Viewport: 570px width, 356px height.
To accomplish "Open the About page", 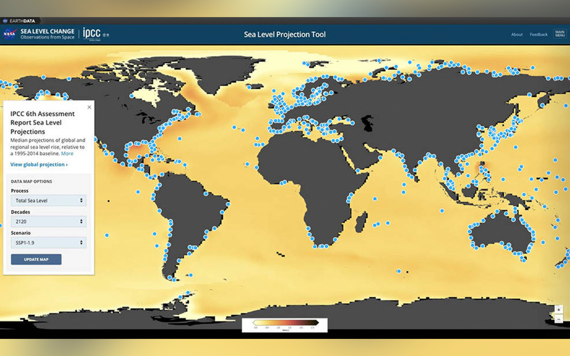I will pos(517,35).
